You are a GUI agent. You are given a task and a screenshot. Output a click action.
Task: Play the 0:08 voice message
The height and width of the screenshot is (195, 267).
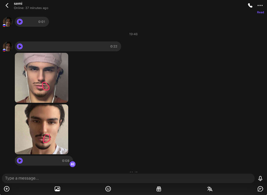click(x=20, y=161)
